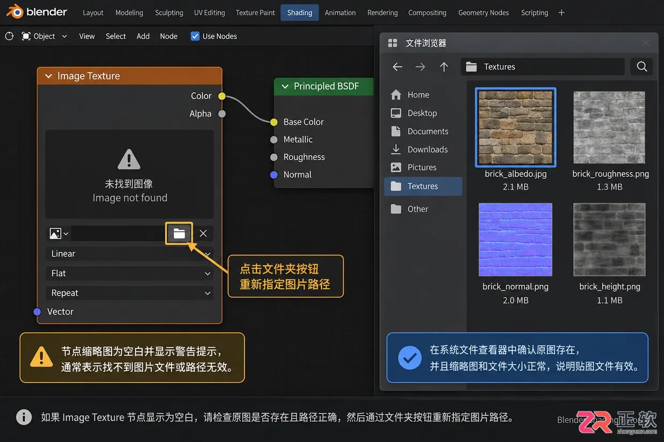Go up to parent directory
The width and height of the screenshot is (664, 442).
coord(444,67)
